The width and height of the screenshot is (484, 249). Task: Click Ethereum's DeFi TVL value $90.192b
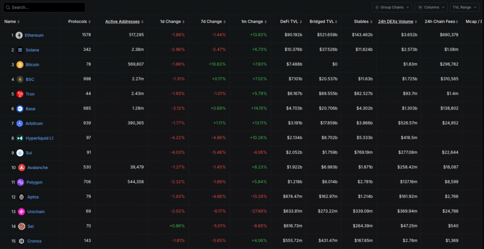pyautogui.click(x=294, y=35)
